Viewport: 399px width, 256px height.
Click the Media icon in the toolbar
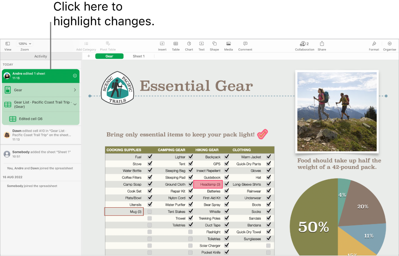(228, 45)
